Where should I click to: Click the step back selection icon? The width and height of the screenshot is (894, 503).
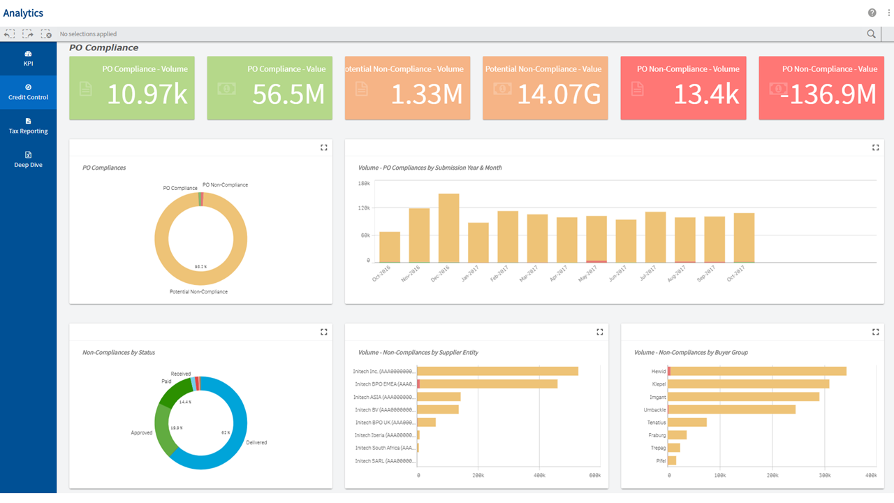[9, 34]
